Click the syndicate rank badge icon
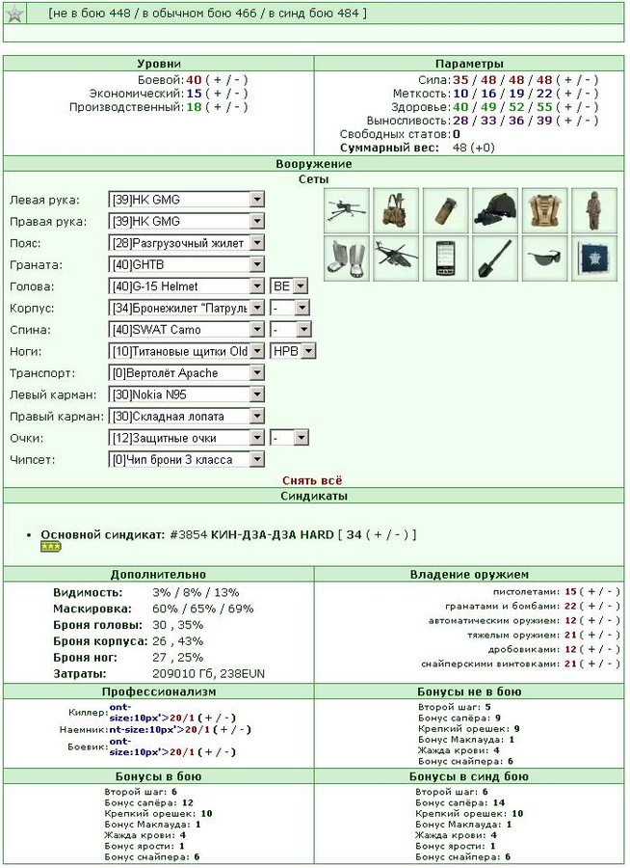Viewport: 630px width, 868px height. [51, 547]
